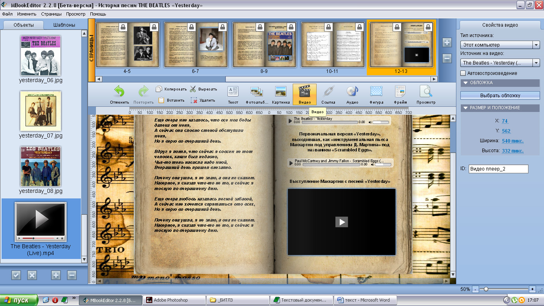Insert a text block with Текст tool
This screenshot has height=306, width=544.
point(233,94)
